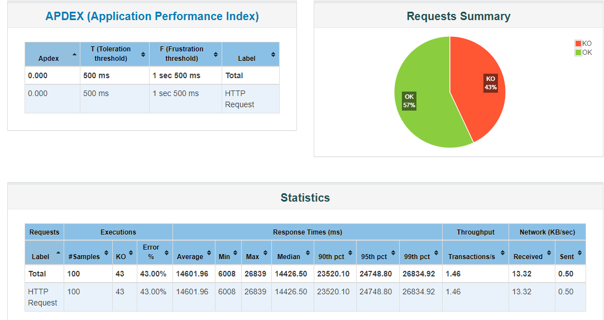Sort Statistics by Average response time
This screenshot has height=320, width=604.
(193, 253)
